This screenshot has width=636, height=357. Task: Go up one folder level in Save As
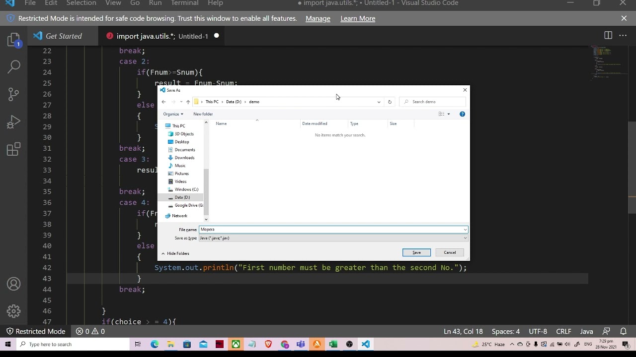point(188,102)
